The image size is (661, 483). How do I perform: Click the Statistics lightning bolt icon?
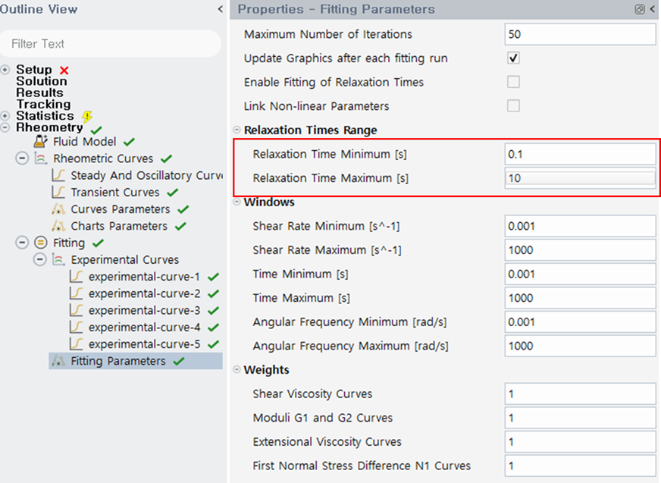tap(87, 117)
